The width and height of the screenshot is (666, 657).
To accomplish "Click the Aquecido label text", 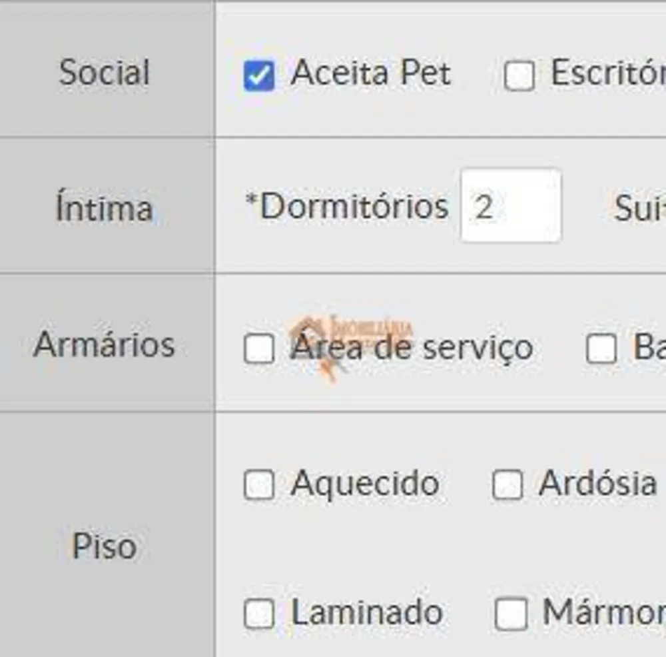I will click(365, 484).
